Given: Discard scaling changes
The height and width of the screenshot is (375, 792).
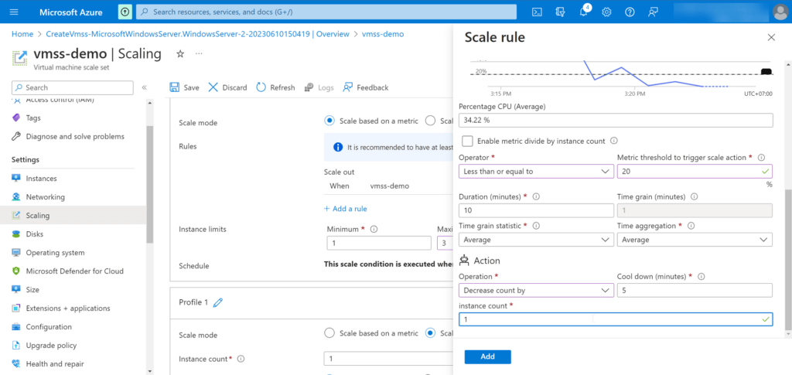Looking at the screenshot, I should pyautogui.click(x=227, y=87).
